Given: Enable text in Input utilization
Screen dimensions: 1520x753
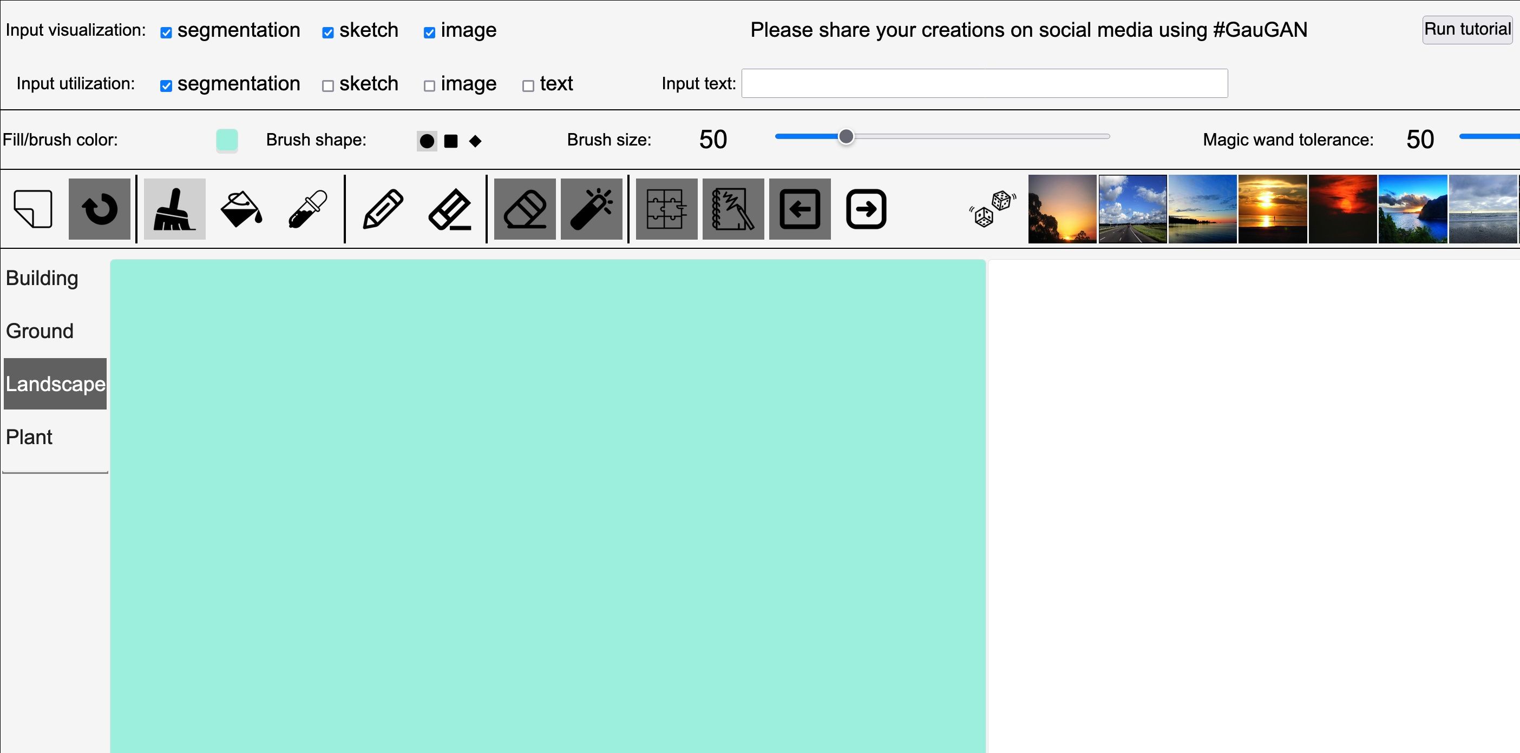Looking at the screenshot, I should (528, 86).
